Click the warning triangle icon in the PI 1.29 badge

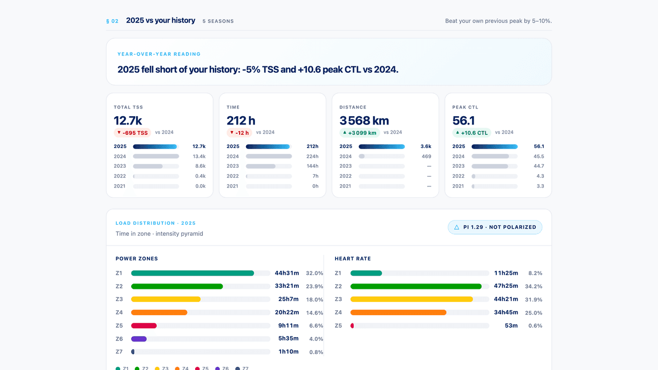(457, 227)
